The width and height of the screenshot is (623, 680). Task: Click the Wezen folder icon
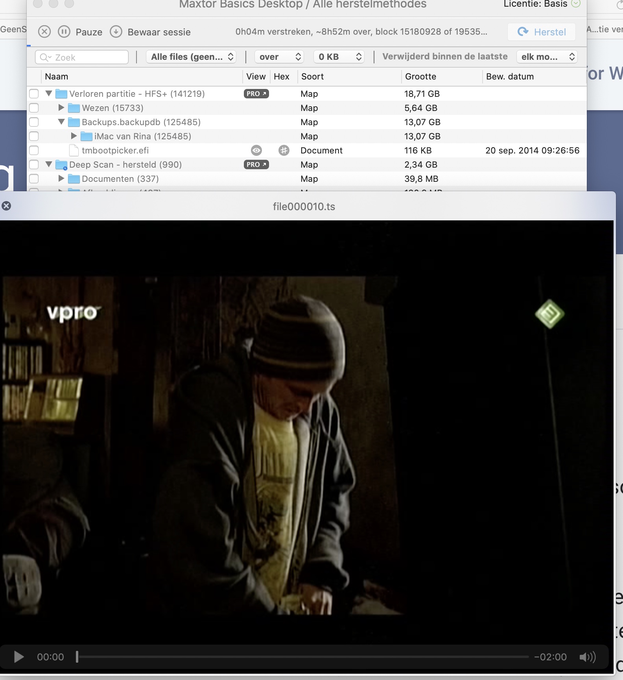pyautogui.click(x=74, y=108)
